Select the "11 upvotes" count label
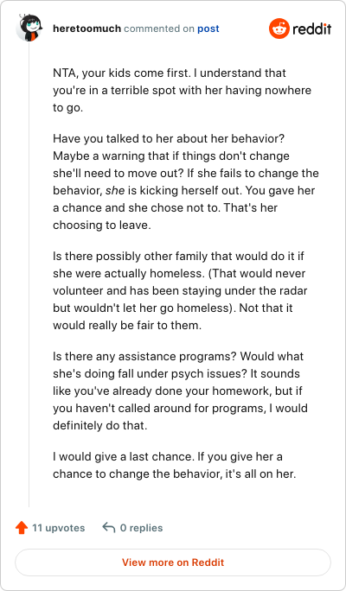Screen dimensions: 346x591 point(59,528)
